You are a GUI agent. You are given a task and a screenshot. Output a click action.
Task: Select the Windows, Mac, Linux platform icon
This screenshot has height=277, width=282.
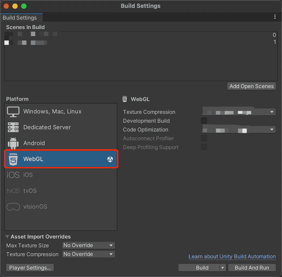click(x=13, y=111)
